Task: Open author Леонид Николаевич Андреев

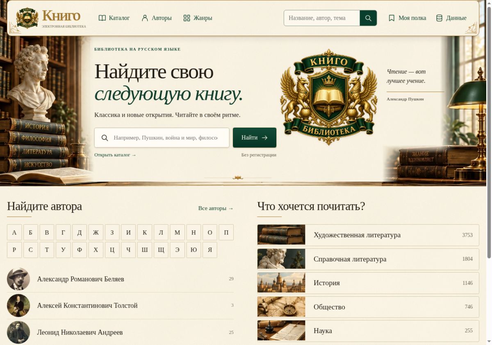Action: pyautogui.click(x=120, y=332)
